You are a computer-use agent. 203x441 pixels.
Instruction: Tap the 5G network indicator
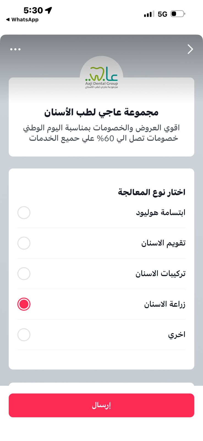click(163, 14)
